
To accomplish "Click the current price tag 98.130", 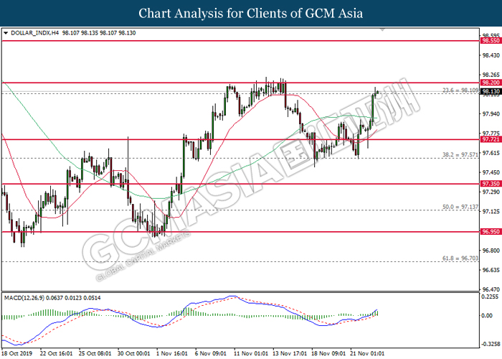I will pyautogui.click(x=491, y=92).
